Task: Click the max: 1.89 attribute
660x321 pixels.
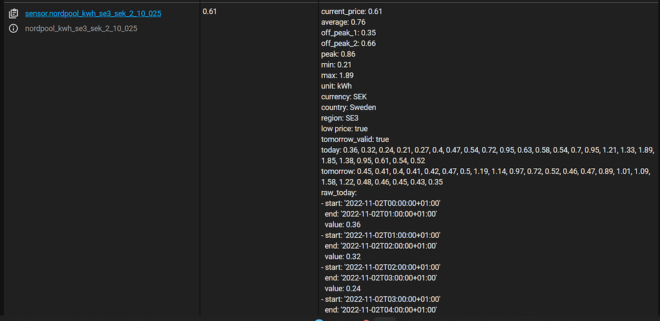Action: tap(337, 75)
